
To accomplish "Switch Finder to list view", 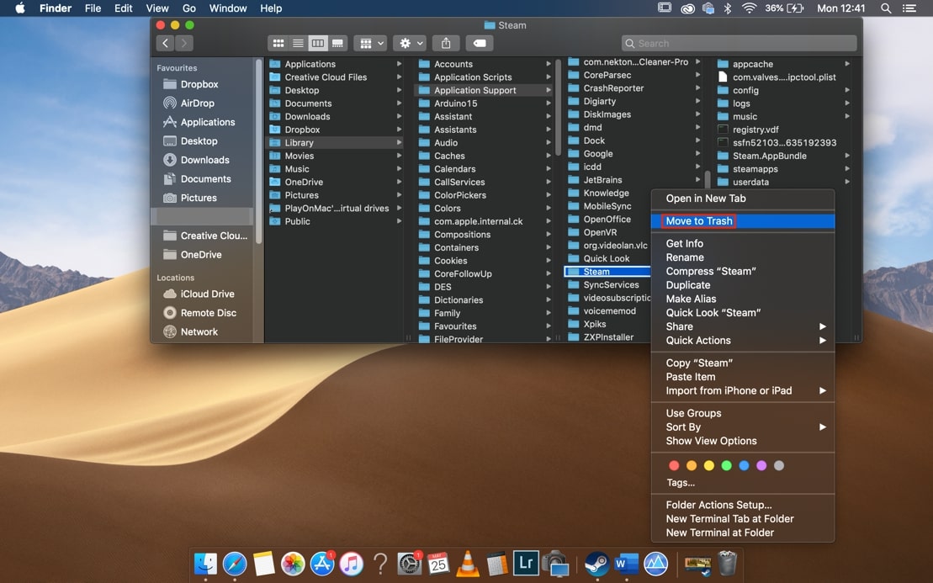I will [298, 43].
